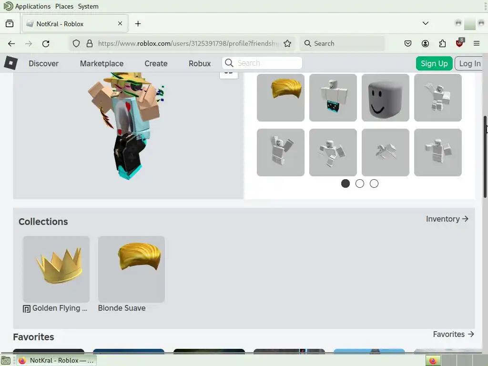488x366 pixels.
Task: Open the System menu in top panel
Action: pyautogui.click(x=88, y=6)
